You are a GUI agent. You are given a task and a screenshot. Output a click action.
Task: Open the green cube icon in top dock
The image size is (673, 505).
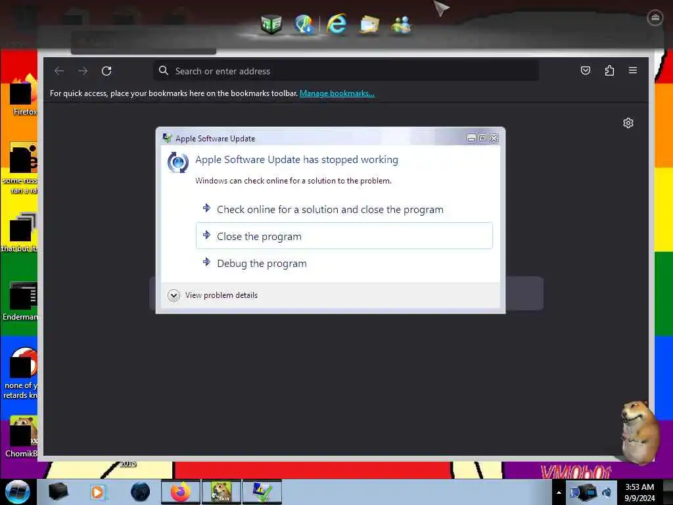[271, 24]
